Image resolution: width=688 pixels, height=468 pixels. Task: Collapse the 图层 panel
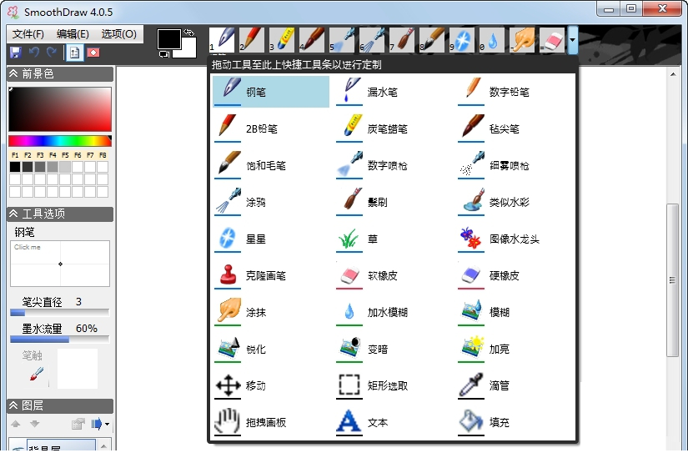coord(13,405)
